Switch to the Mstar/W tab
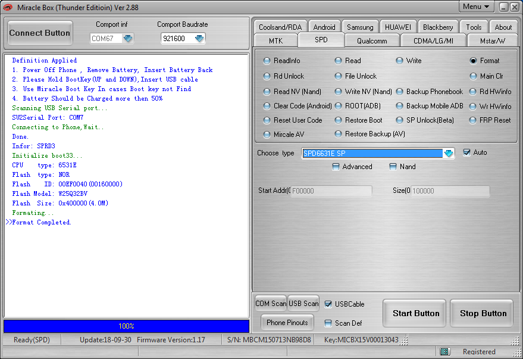 pyautogui.click(x=492, y=40)
